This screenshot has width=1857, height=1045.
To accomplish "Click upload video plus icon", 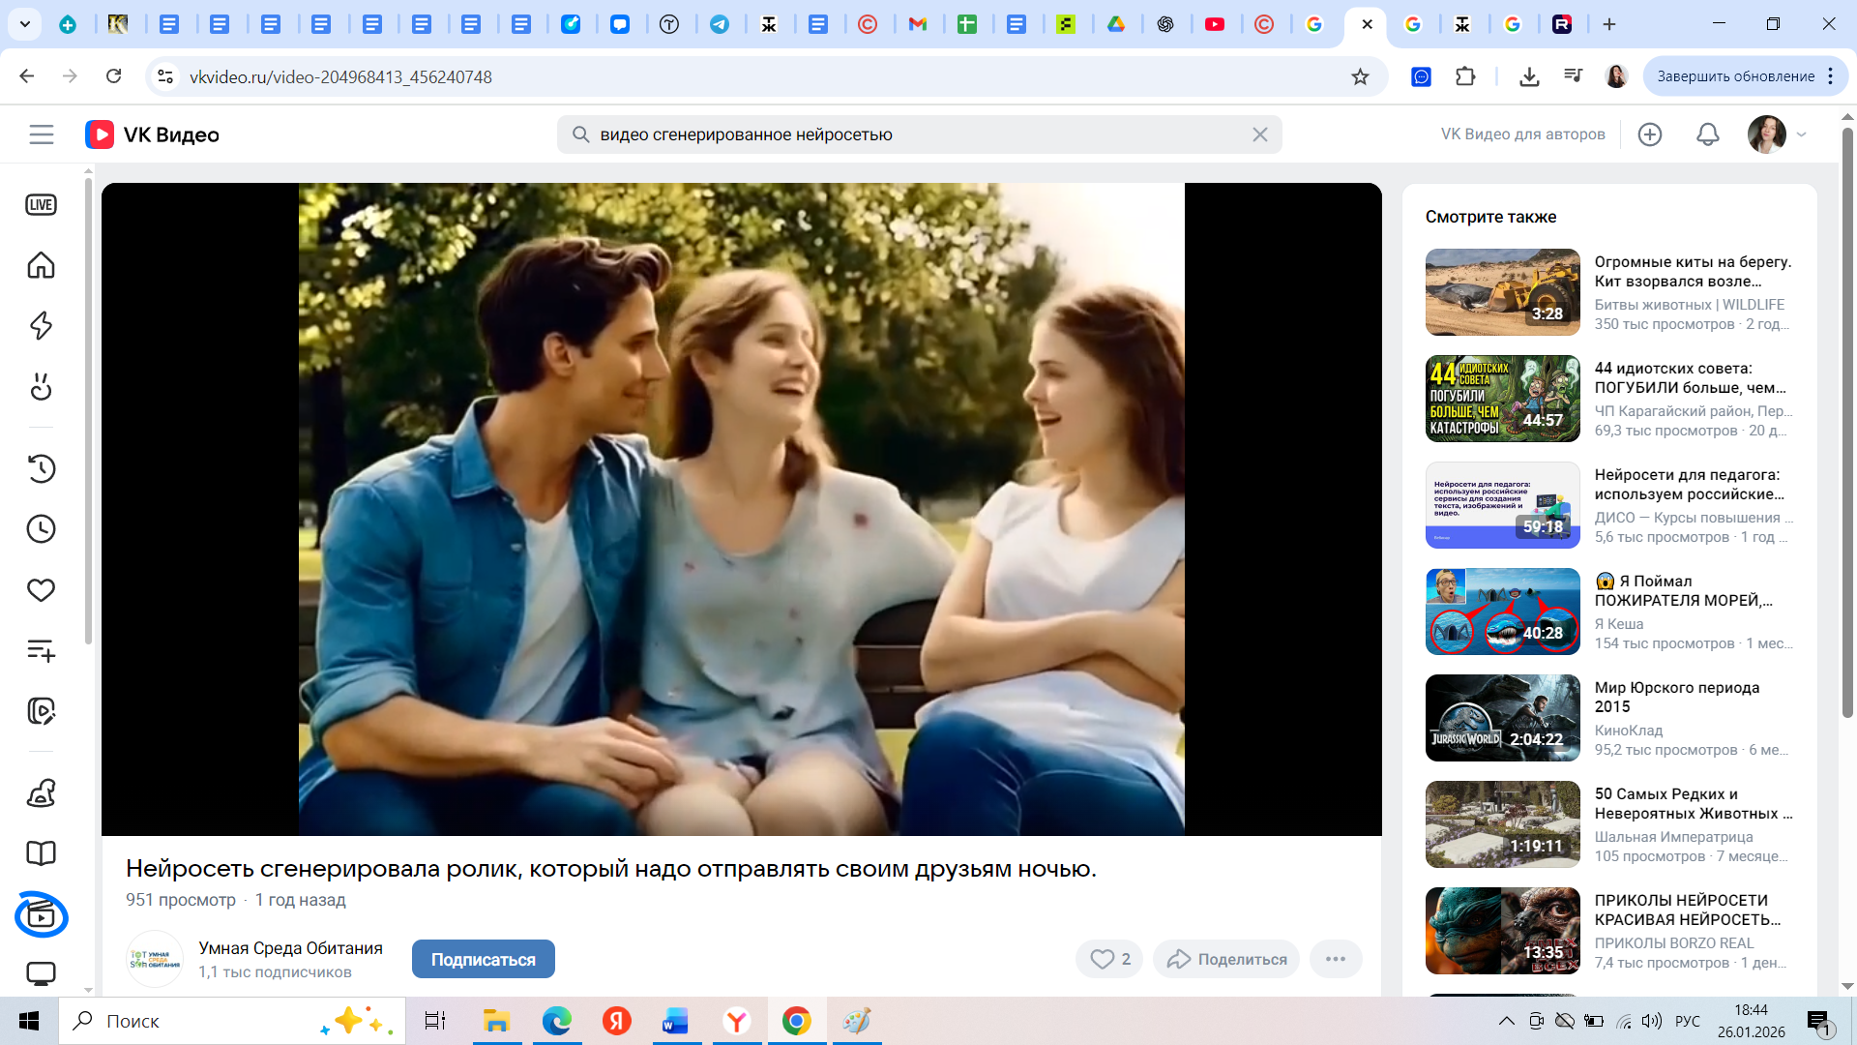I will tap(1650, 134).
